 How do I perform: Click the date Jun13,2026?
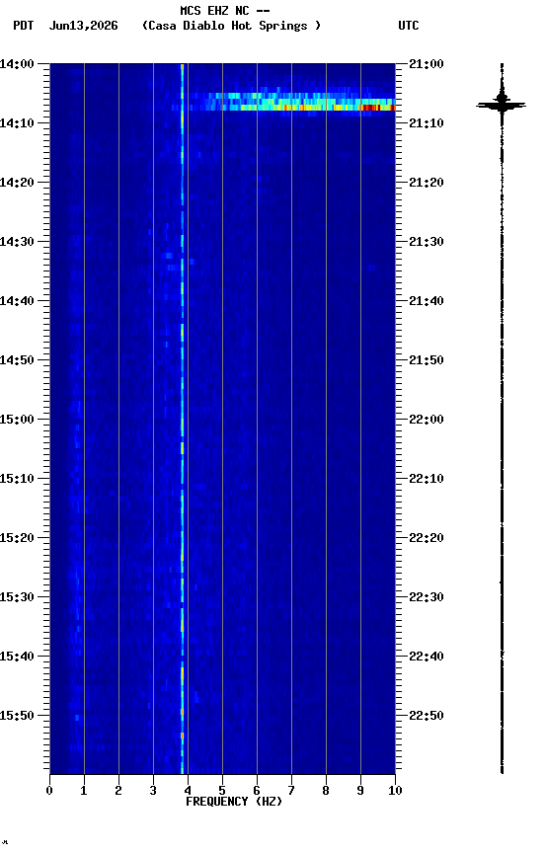pyautogui.click(x=83, y=26)
